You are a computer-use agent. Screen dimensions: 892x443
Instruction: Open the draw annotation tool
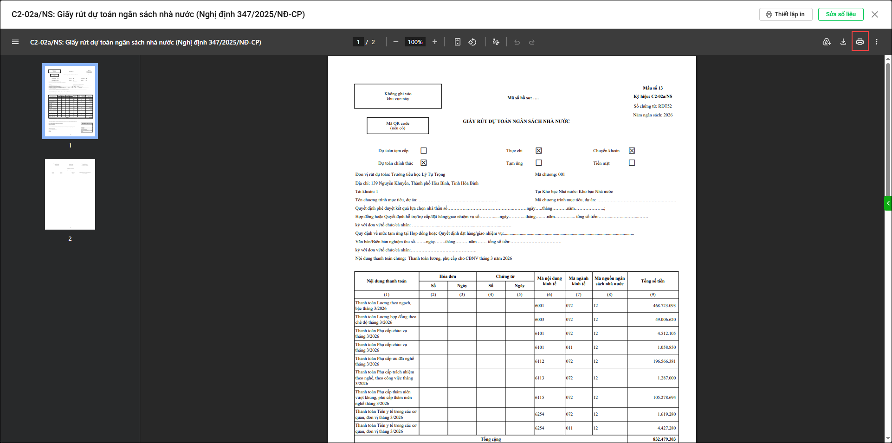click(496, 42)
